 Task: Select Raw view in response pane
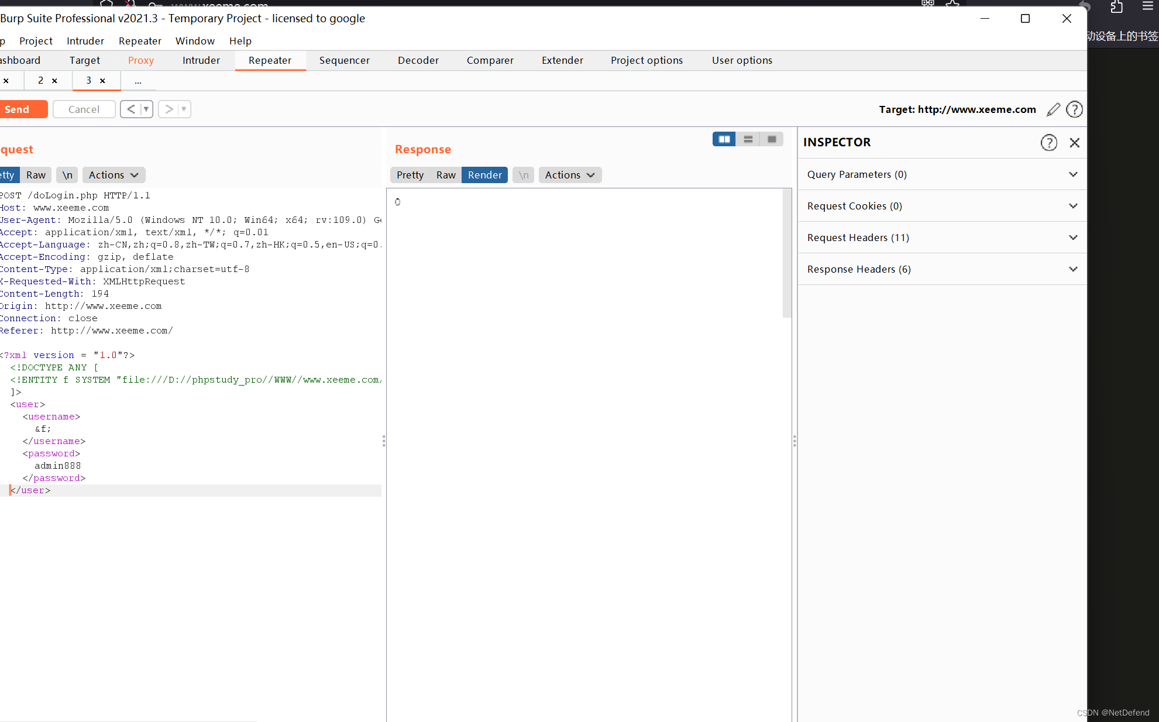(446, 175)
